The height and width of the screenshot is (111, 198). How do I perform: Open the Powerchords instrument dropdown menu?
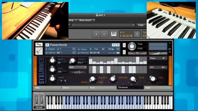pyautogui.click(x=47, y=45)
